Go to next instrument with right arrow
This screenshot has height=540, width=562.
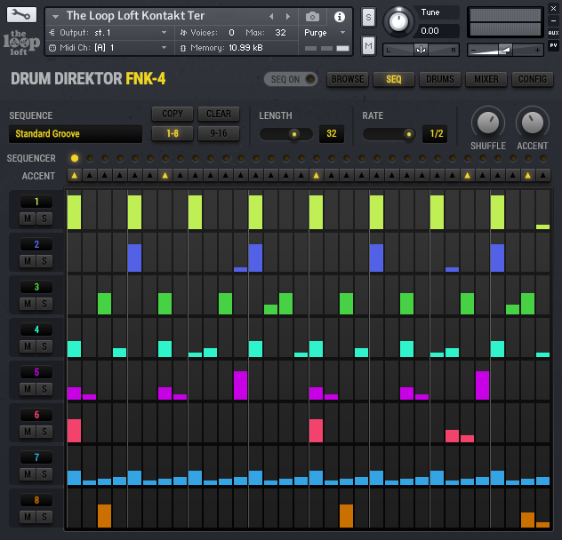point(287,16)
